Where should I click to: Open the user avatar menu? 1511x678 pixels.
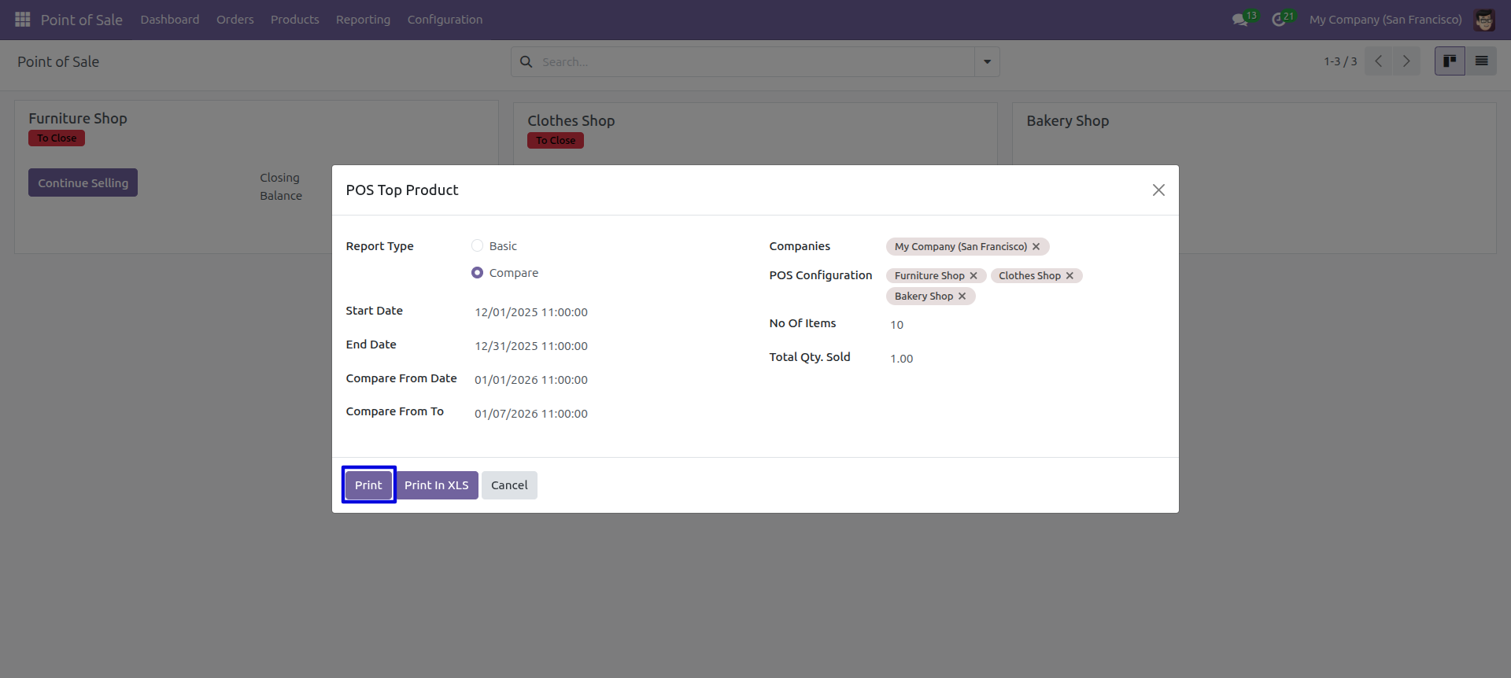[1484, 20]
